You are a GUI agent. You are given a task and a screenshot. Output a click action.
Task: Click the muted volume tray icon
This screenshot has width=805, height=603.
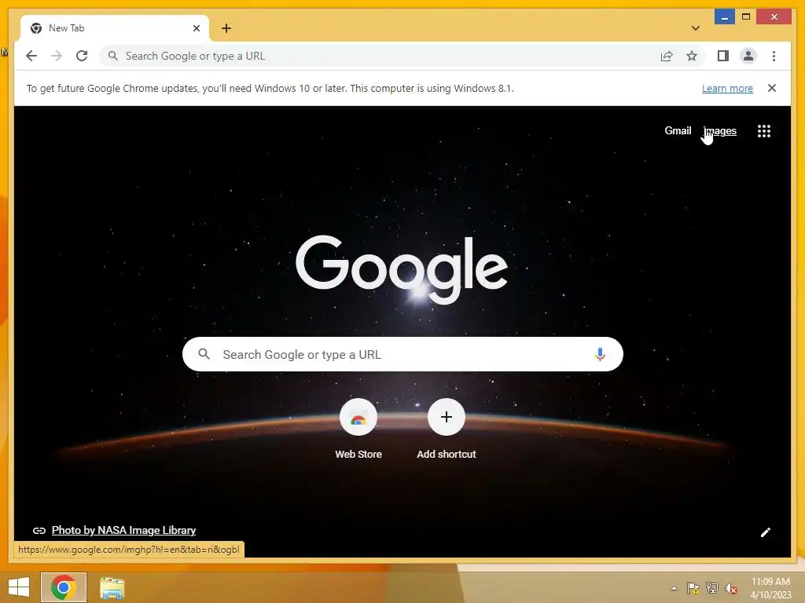731,588
